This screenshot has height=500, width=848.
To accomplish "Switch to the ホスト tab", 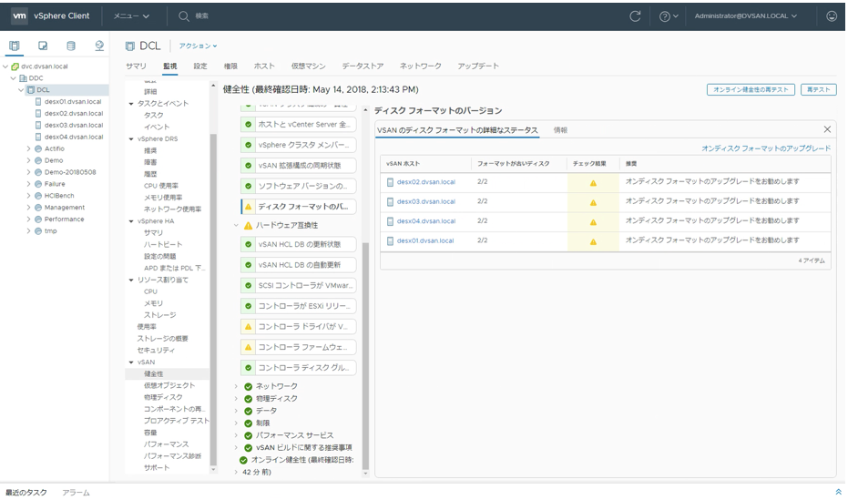I will click(264, 66).
